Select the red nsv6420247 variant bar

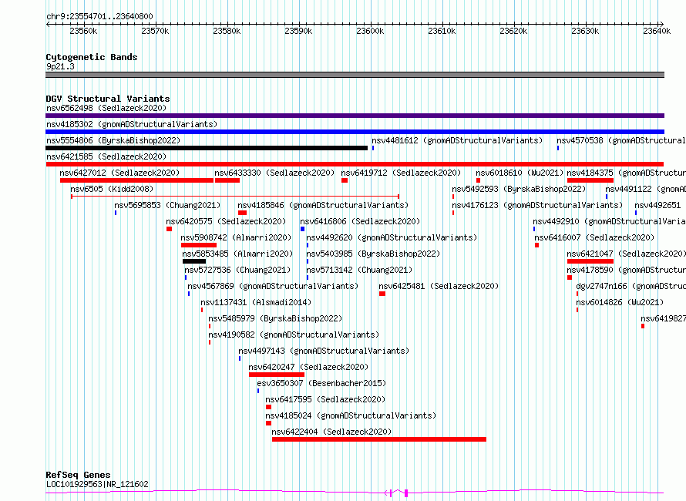pos(277,375)
